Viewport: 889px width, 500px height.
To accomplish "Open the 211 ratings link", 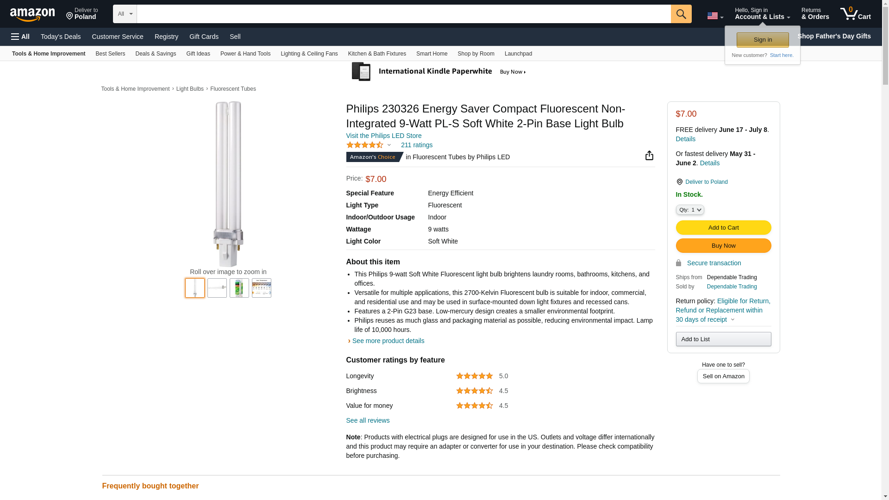I will [416, 145].
